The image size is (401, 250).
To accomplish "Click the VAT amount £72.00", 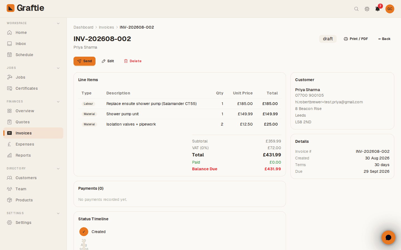I will (274, 148).
